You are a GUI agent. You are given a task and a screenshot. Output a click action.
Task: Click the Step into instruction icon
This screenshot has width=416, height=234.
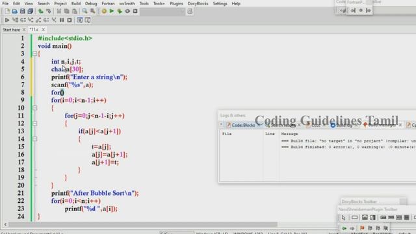(54, 20)
